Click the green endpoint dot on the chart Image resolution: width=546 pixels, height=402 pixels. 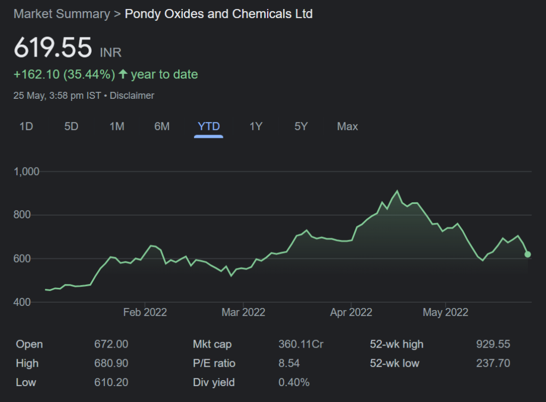click(527, 255)
